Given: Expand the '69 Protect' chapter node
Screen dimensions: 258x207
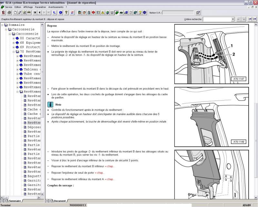Looking at the screenshot, I should (14, 47).
